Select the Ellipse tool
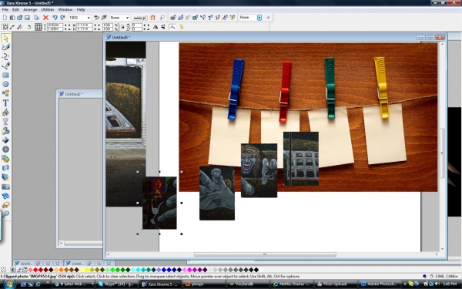Viewport: 462px width, 289px height. (5, 84)
